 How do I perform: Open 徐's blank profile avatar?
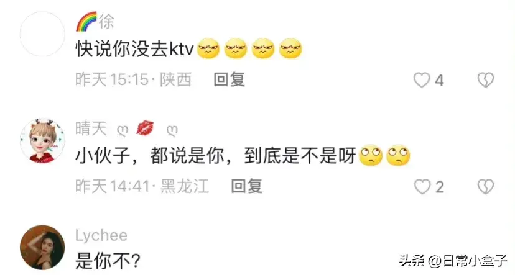click(42, 34)
